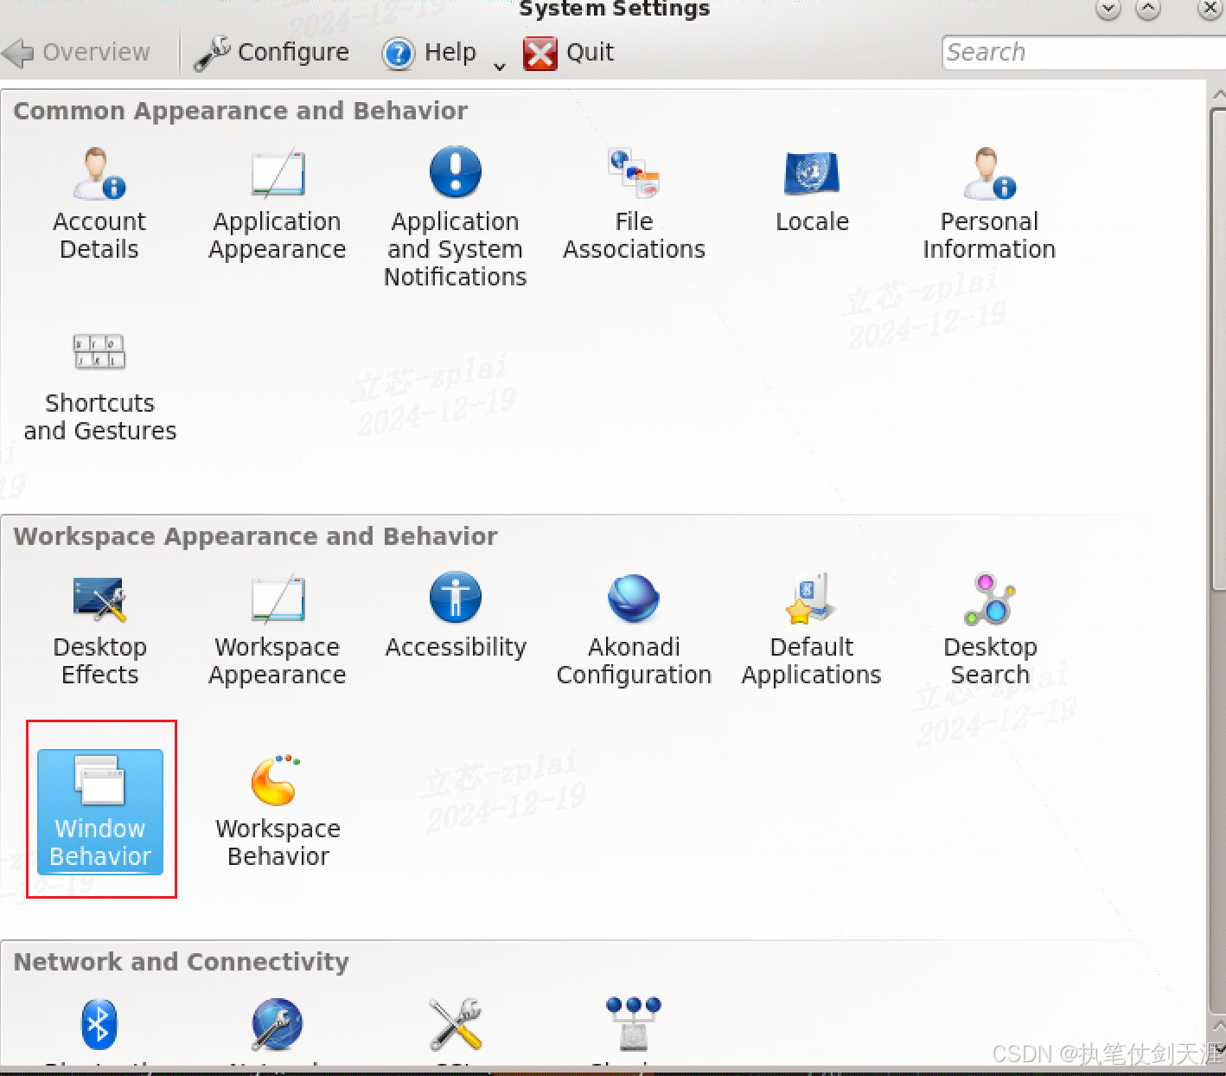Open Workspace Behavior settings
Image resolution: width=1226 pixels, height=1076 pixels.
(278, 811)
